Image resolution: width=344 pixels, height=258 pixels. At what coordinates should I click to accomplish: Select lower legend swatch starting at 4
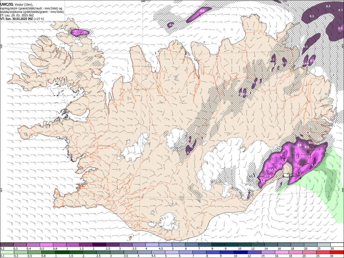pyautogui.click(x=144, y=252)
